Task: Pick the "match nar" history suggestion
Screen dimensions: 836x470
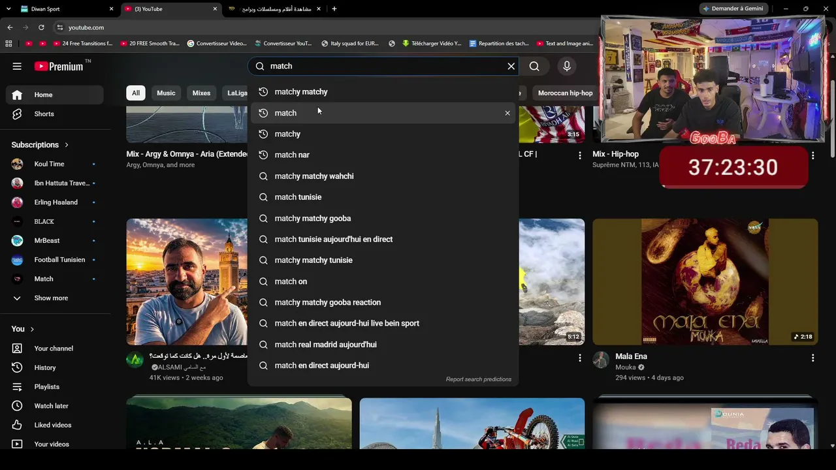Action: 385,155
